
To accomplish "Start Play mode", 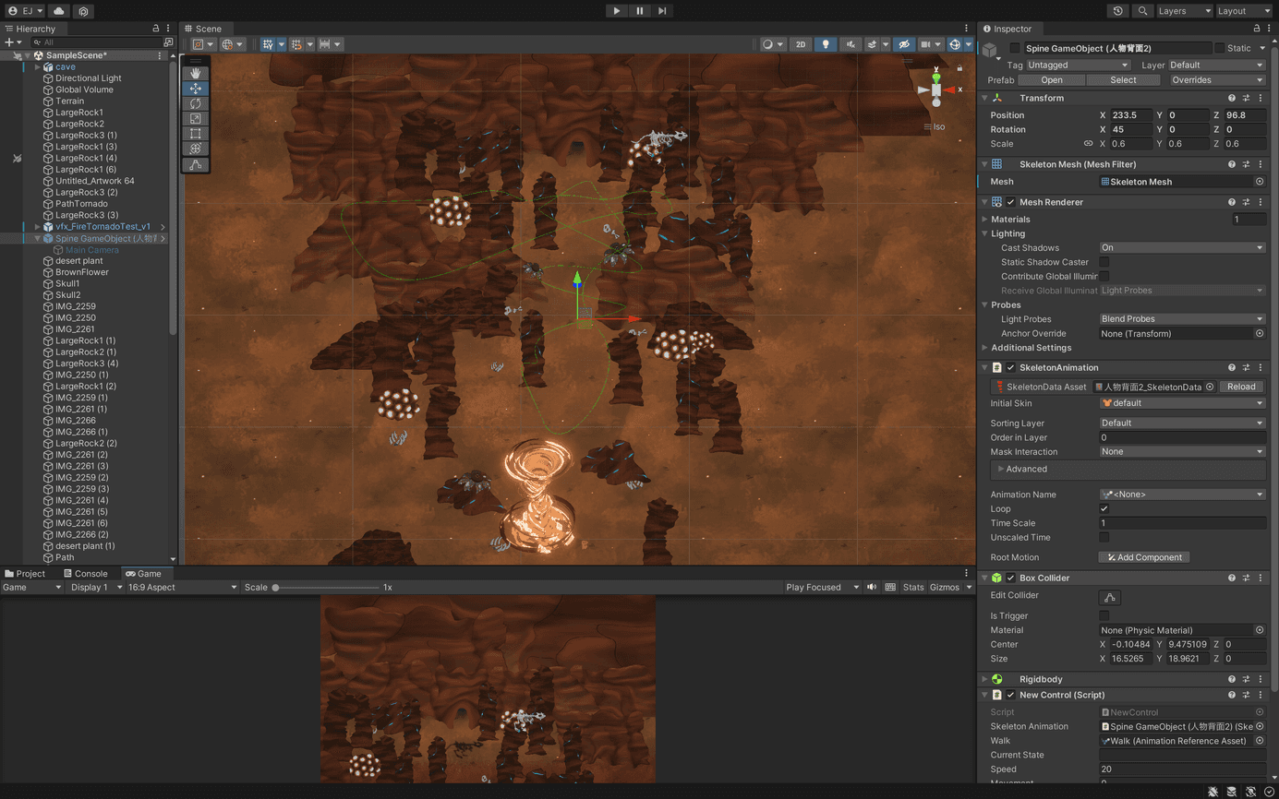I will [x=617, y=11].
